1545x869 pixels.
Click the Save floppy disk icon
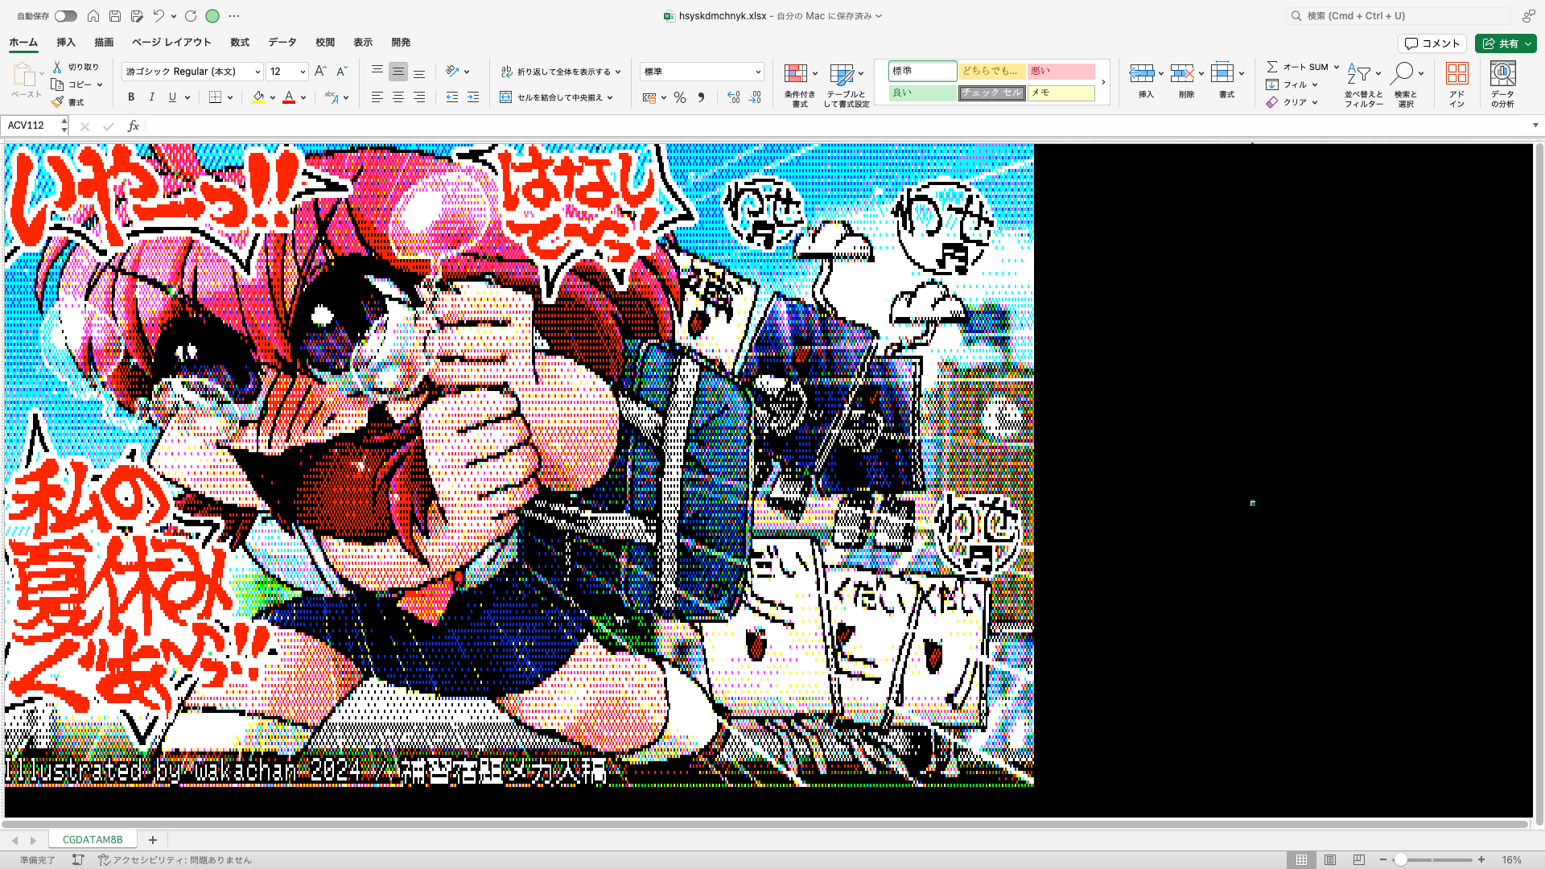point(115,16)
